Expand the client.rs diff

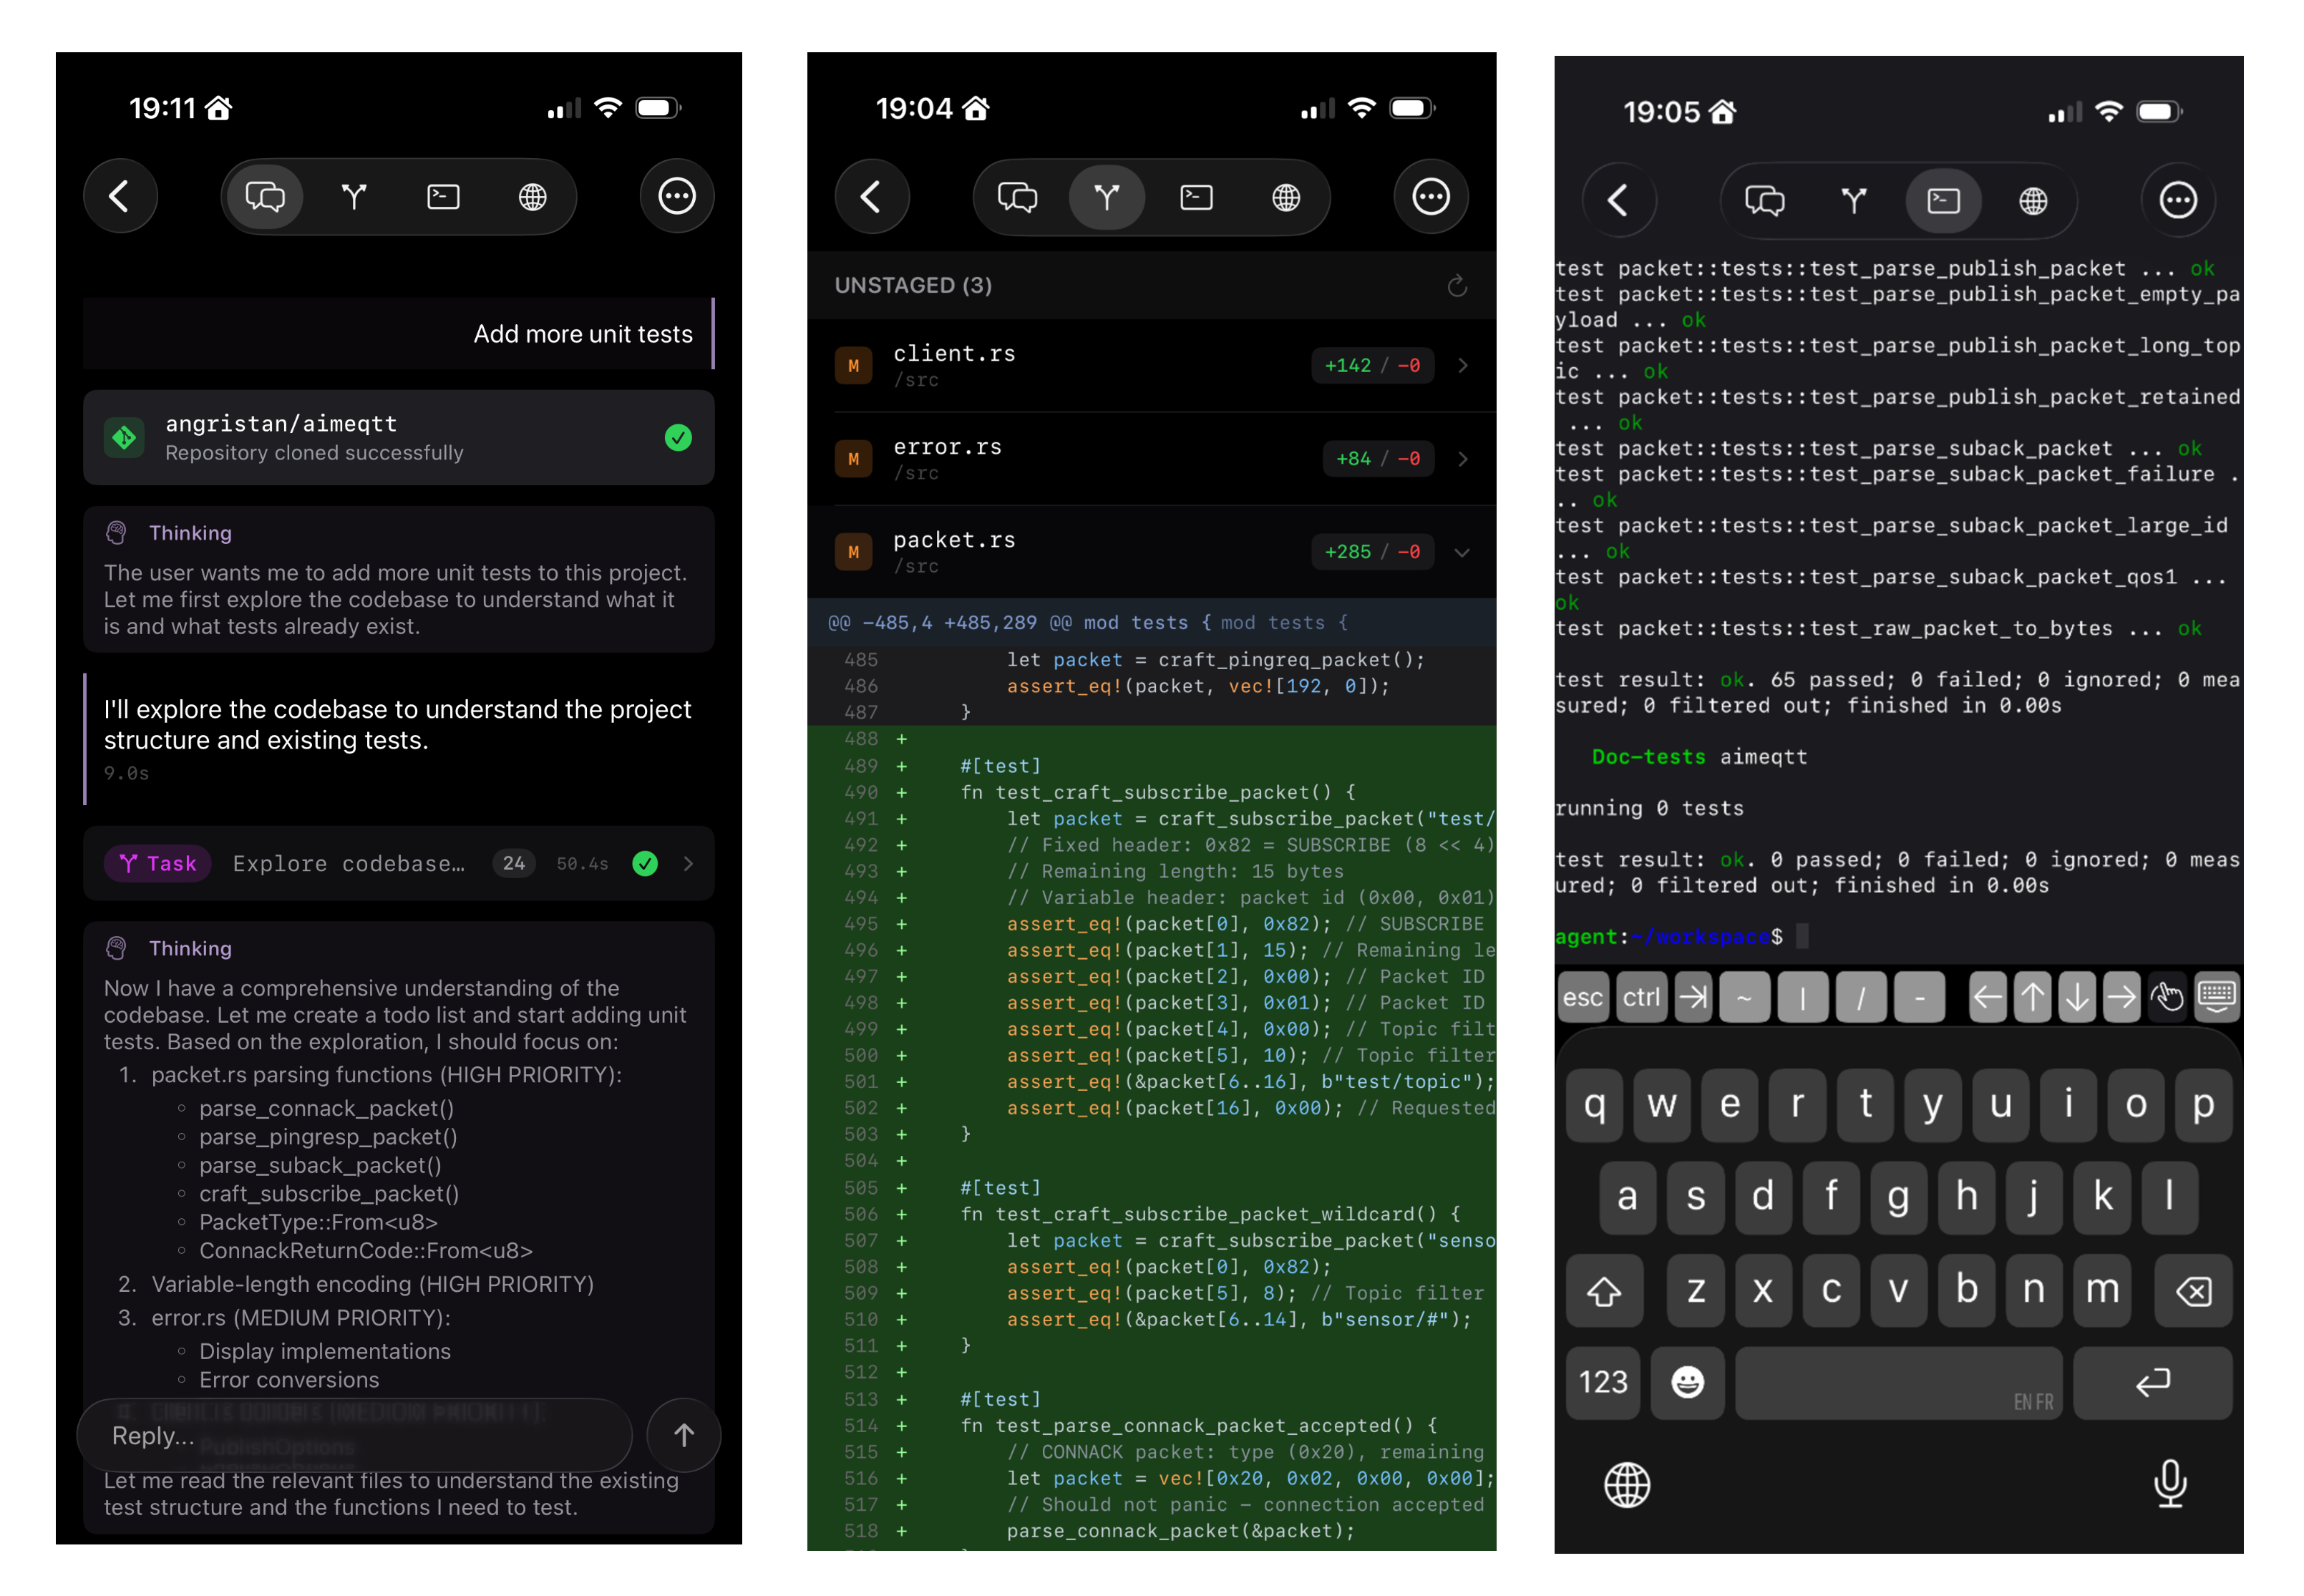pos(1462,365)
